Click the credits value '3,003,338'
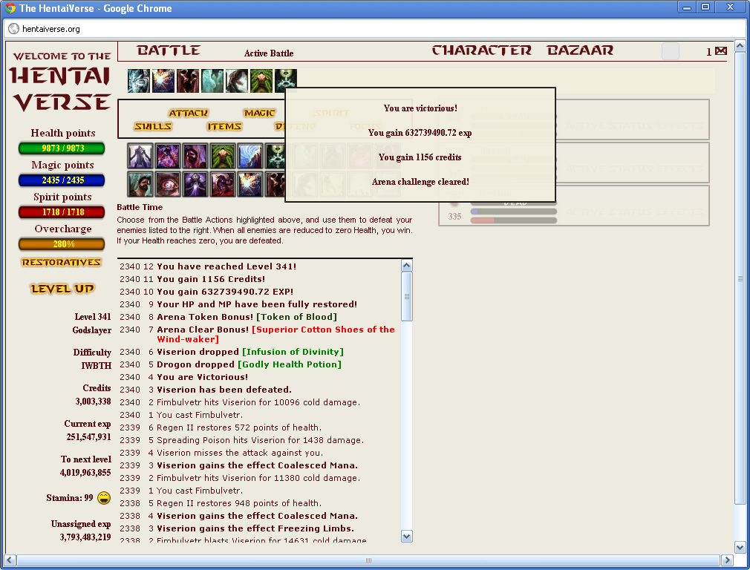Image resolution: width=750 pixels, height=570 pixels. tap(93, 402)
